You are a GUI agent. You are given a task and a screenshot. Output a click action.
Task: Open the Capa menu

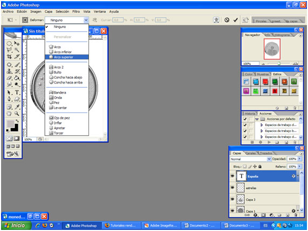tap(49, 11)
